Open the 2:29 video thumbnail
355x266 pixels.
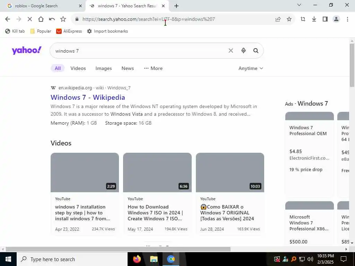tap(85, 172)
